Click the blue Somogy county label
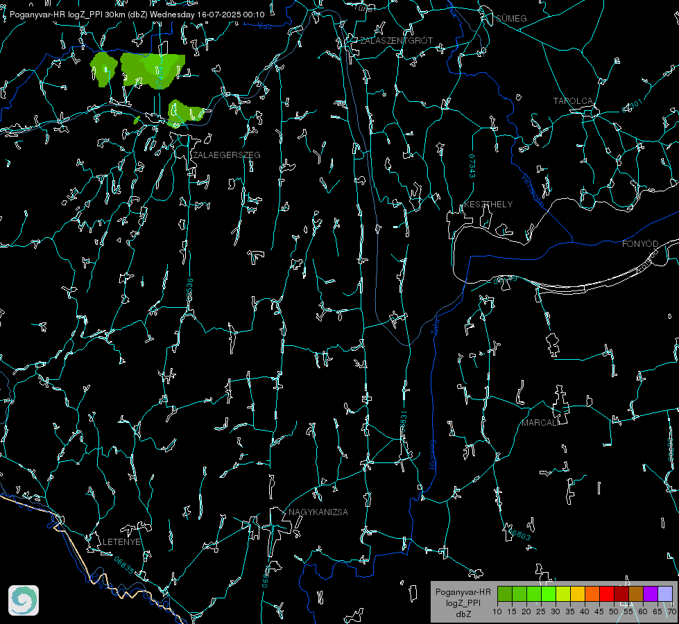 (433, 456)
